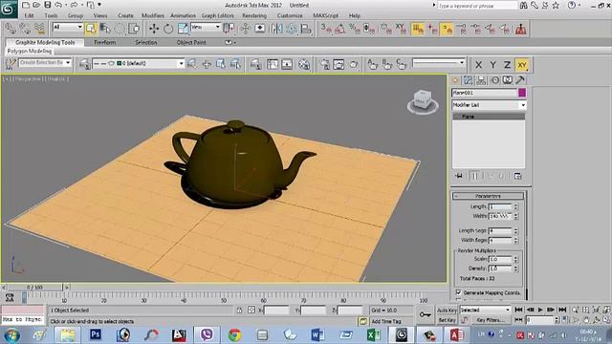
Task: Toggle Pin Stack below modifier stack
Action: (x=459, y=176)
